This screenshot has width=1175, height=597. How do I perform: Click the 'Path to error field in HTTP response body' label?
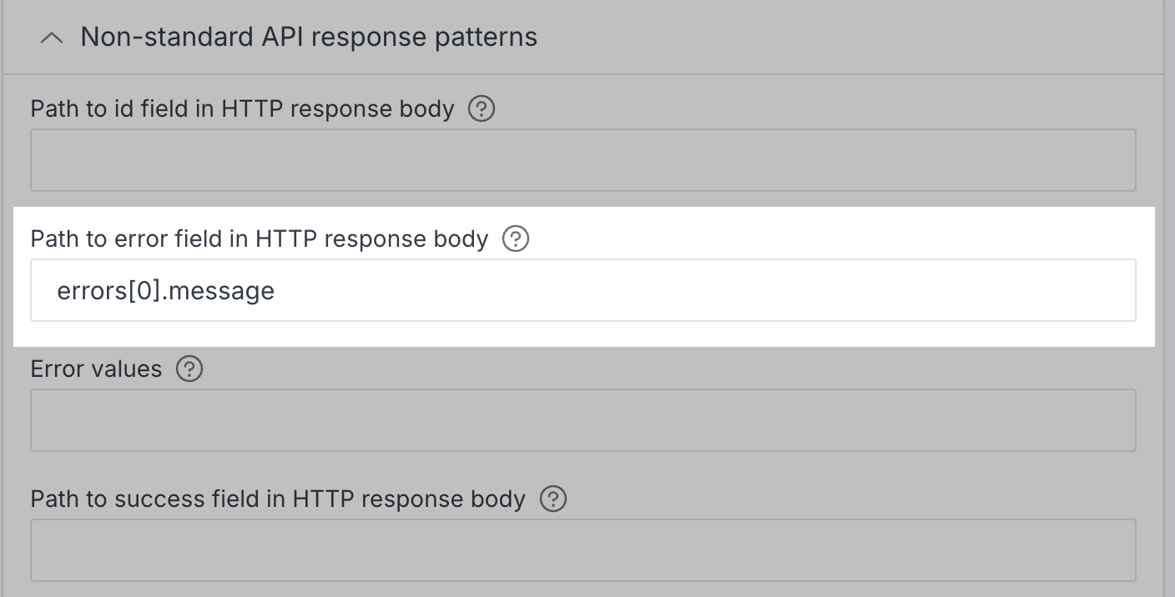tap(260, 239)
